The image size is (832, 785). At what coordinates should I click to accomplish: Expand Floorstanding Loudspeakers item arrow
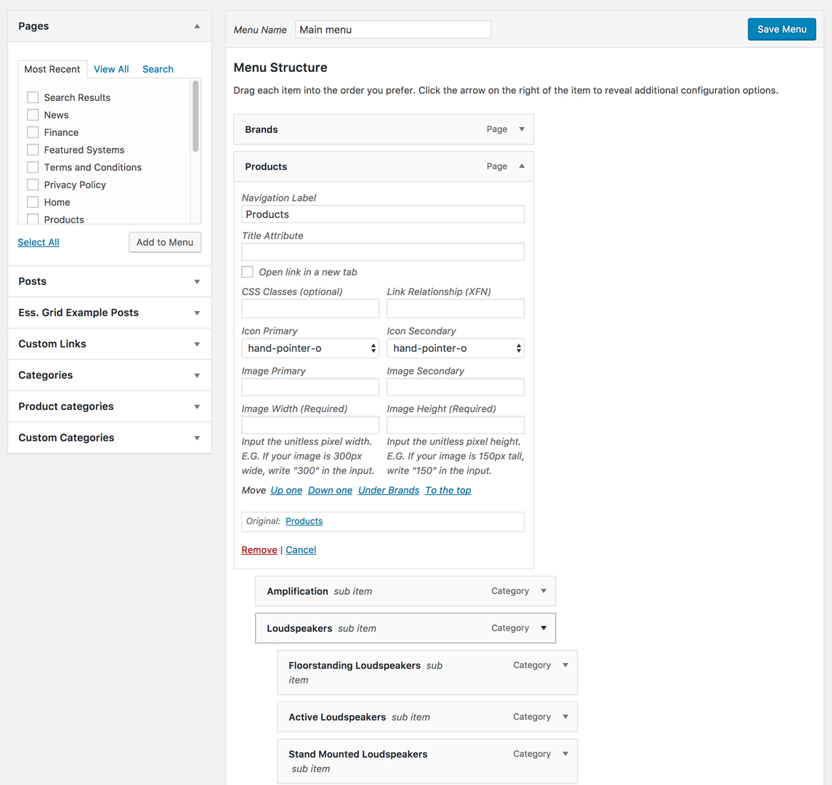coord(565,666)
